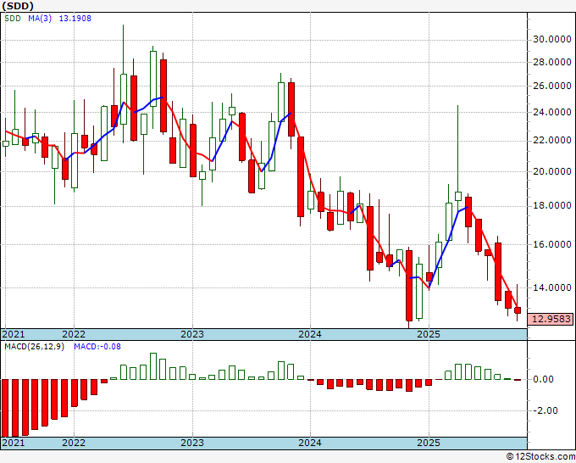Click the MA(3) legend label
The width and height of the screenshot is (576, 463).
[x=40, y=19]
